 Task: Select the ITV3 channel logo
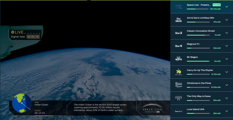point(179,33)
